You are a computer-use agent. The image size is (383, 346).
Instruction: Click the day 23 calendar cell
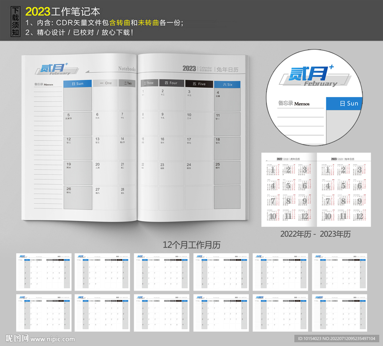[x=171, y=173]
